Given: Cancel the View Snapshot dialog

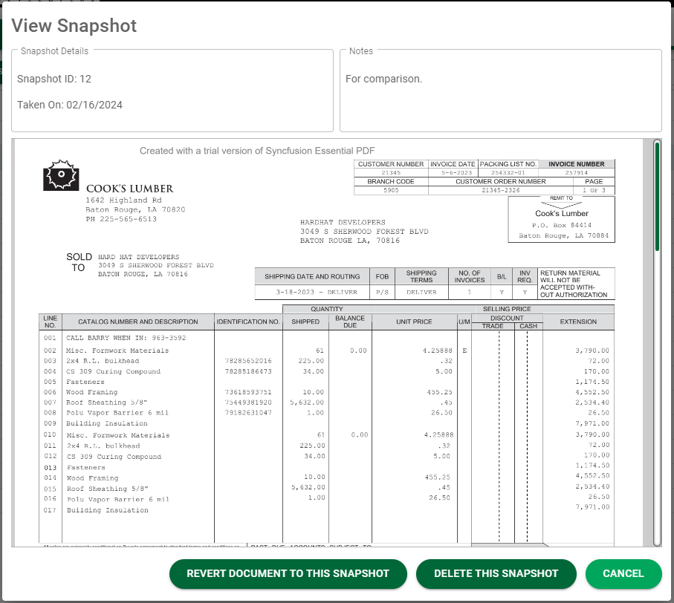Looking at the screenshot, I should tap(623, 574).
